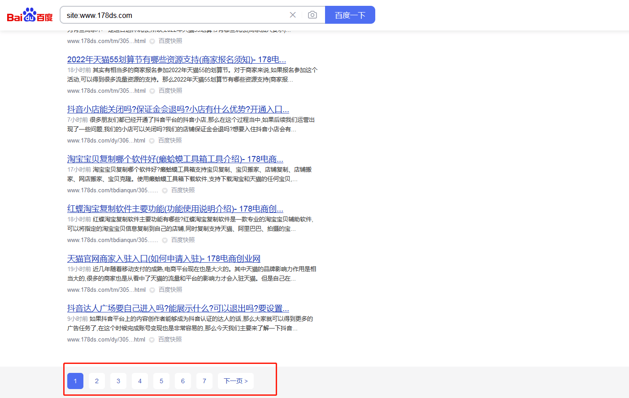629x398 pixels.
Task: Select current page 1 in pagination
Action: (75, 381)
